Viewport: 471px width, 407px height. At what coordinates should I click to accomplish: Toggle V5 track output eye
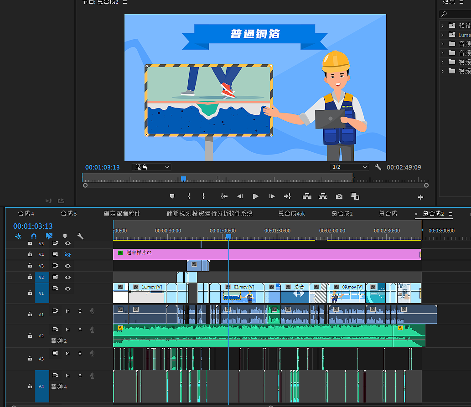click(68, 243)
